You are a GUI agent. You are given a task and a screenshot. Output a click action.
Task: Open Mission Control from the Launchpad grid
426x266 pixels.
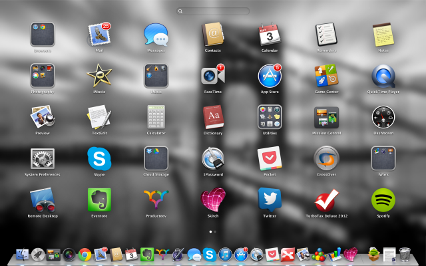click(326, 117)
